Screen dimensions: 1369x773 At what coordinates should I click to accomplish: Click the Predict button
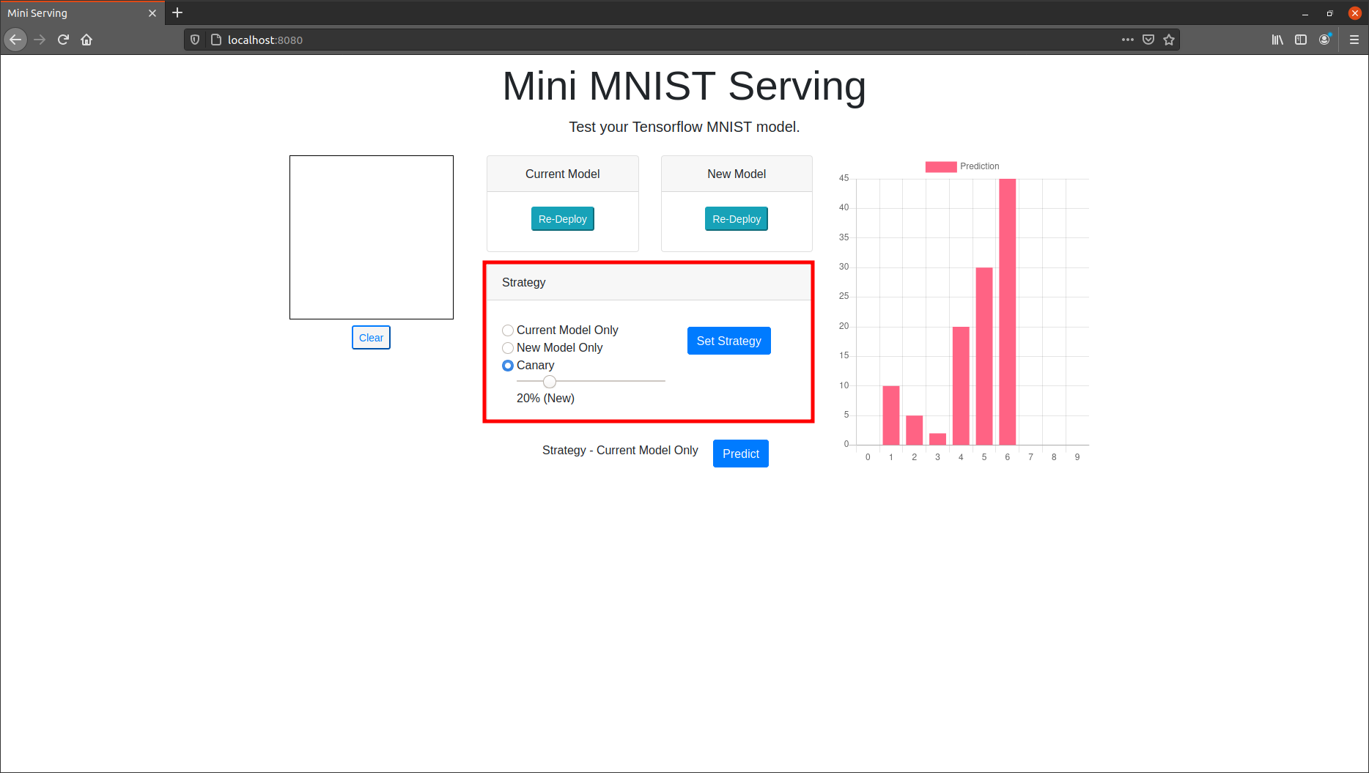pos(741,454)
